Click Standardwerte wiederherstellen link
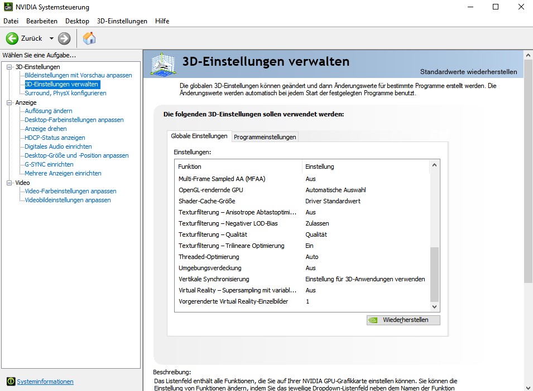This screenshot has width=533, height=391. (468, 71)
